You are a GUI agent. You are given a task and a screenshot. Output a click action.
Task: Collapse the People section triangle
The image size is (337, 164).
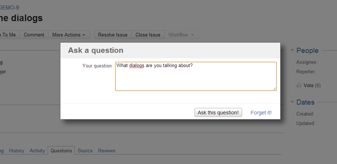tap(292, 51)
